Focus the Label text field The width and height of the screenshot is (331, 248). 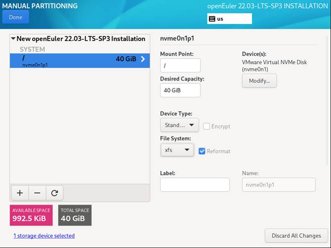pyautogui.click(x=195, y=184)
